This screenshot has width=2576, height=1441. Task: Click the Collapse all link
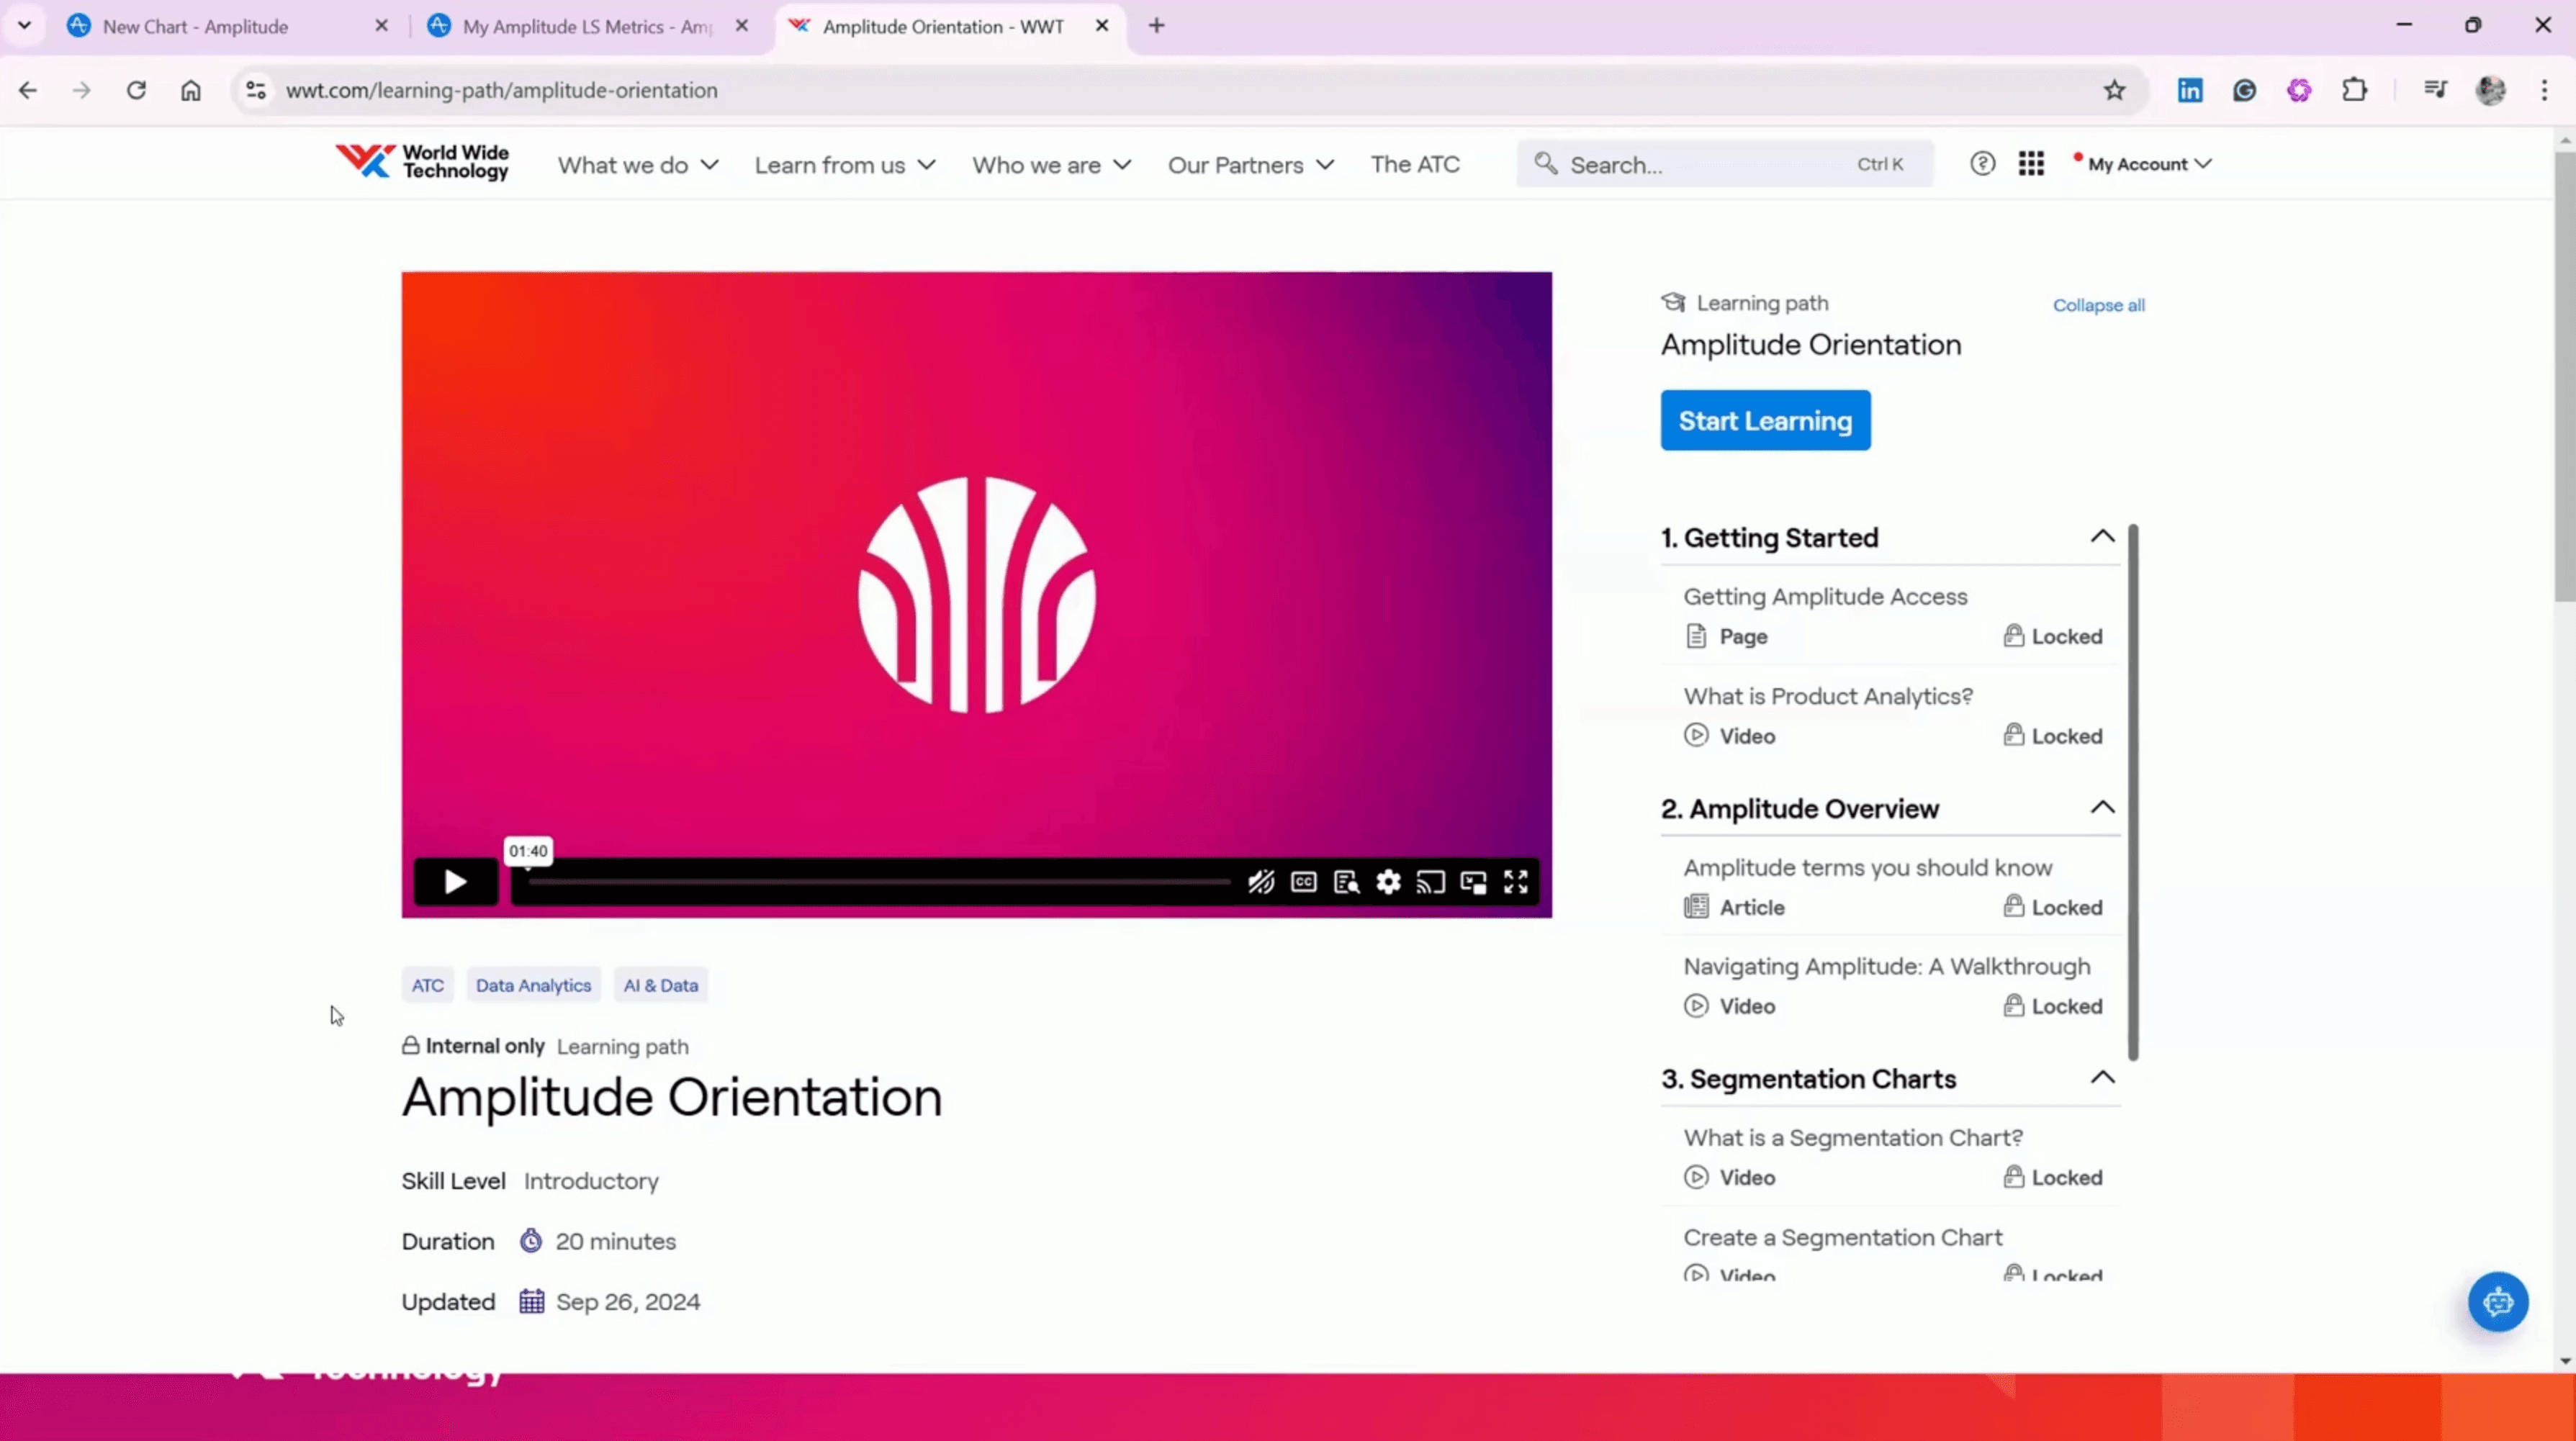pyautogui.click(x=2098, y=305)
